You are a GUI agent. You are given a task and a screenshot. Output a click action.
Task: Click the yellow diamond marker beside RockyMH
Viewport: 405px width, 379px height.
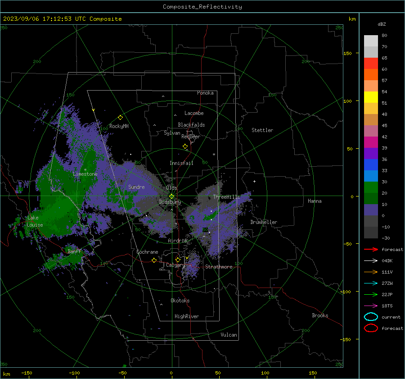coord(120,118)
